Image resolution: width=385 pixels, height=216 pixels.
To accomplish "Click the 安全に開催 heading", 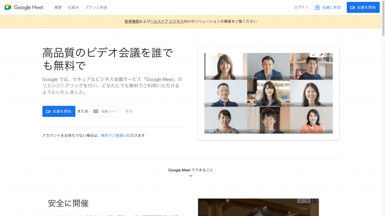I will point(68,203).
